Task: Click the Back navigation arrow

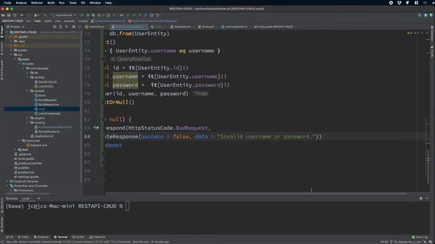Action: coord(22,15)
